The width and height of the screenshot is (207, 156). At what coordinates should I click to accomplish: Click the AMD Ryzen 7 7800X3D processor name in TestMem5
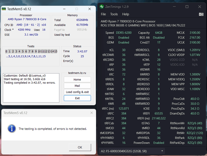pyautogui.click(x=27, y=19)
